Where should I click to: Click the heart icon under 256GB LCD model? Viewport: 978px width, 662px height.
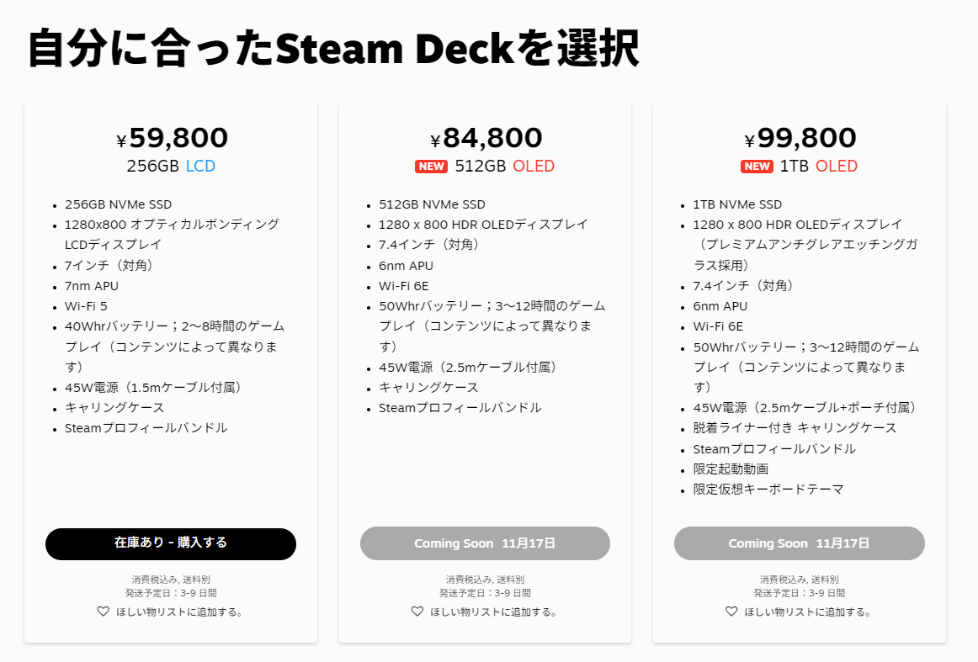104,612
